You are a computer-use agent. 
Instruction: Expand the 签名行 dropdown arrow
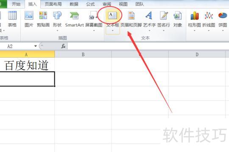164,30
